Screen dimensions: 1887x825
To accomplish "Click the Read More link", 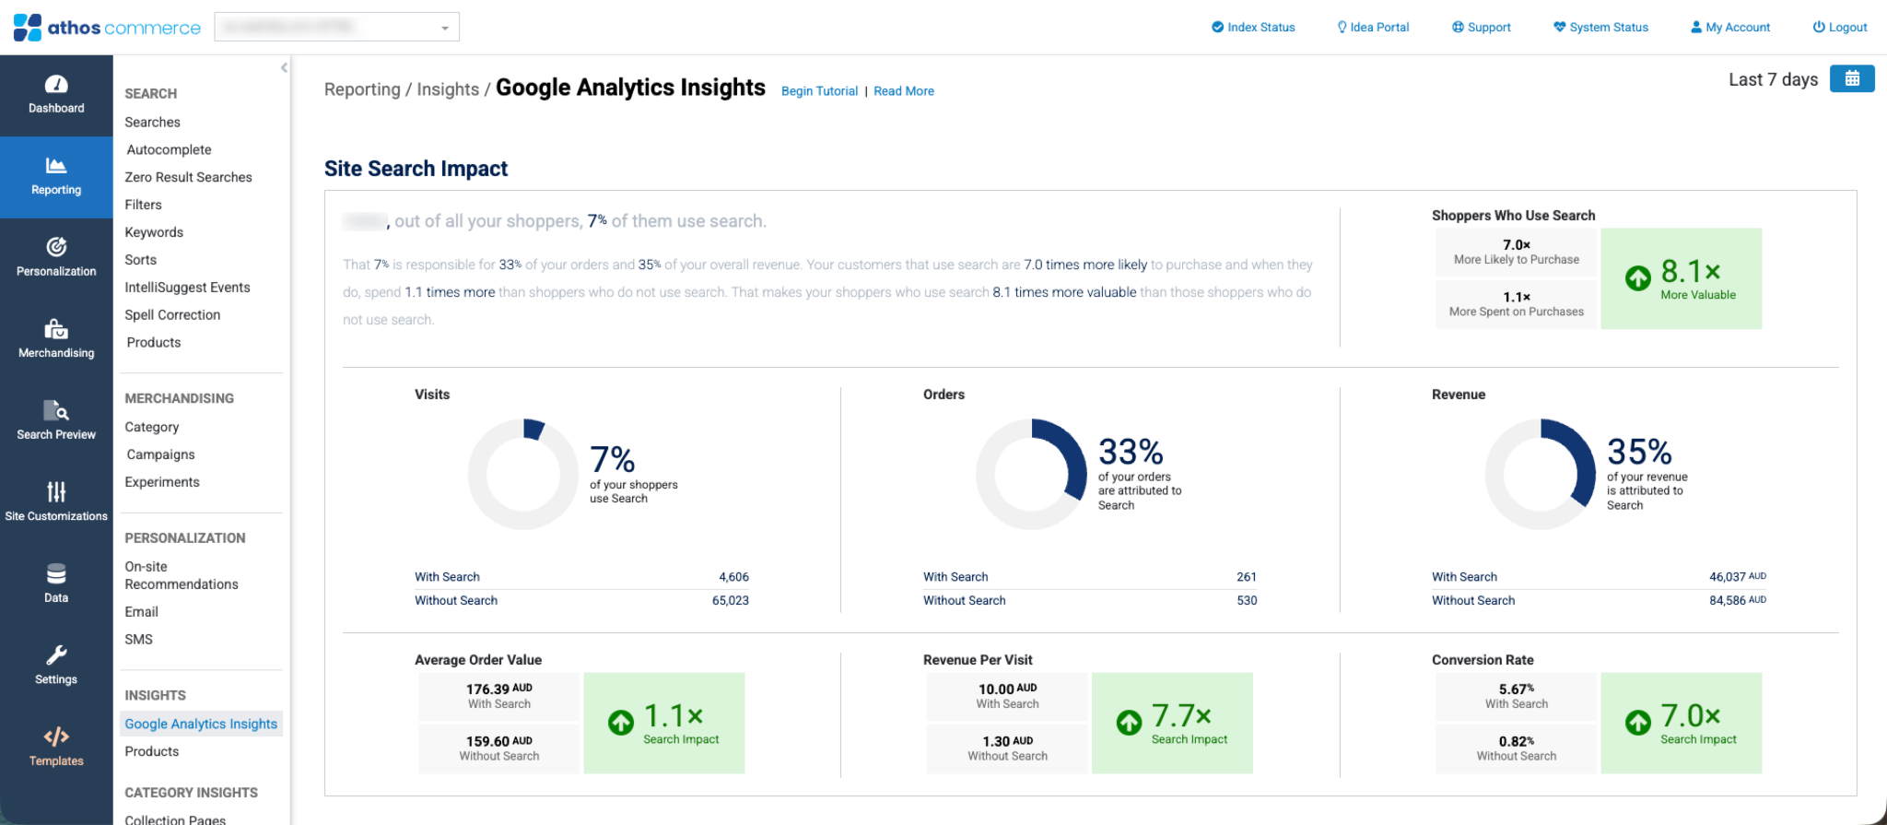I will [904, 91].
